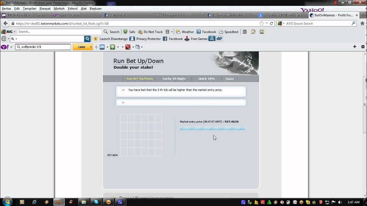This screenshot has height=206, width=367.
Task: Click the softpredic V.9 Yahoo search field
Action: [43, 47]
